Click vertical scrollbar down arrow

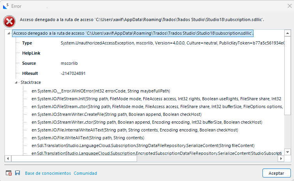pyautogui.click(x=287, y=152)
